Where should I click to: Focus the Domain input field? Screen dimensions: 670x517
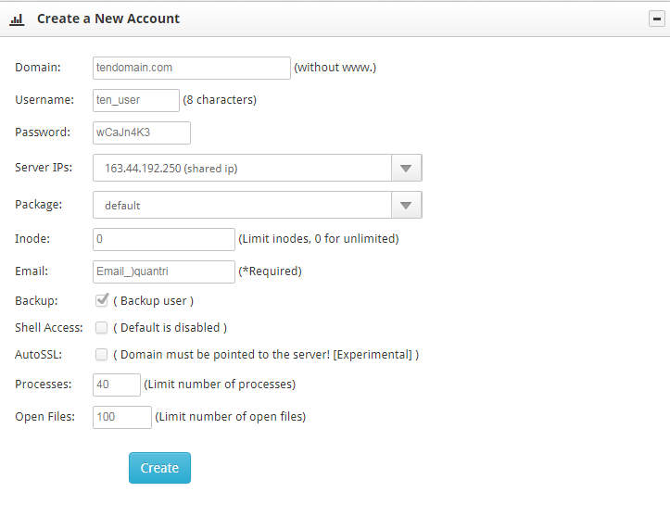[192, 68]
